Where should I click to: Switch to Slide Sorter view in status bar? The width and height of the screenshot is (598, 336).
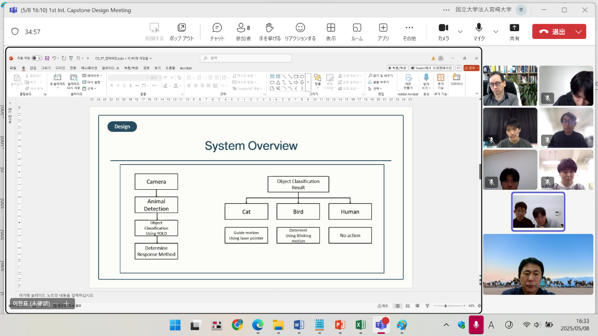coord(408,306)
